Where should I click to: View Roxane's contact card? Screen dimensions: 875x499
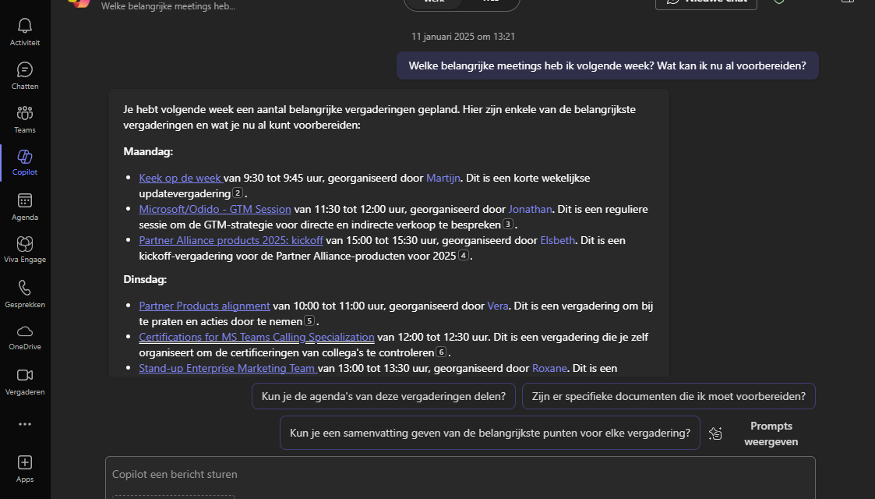(x=549, y=368)
